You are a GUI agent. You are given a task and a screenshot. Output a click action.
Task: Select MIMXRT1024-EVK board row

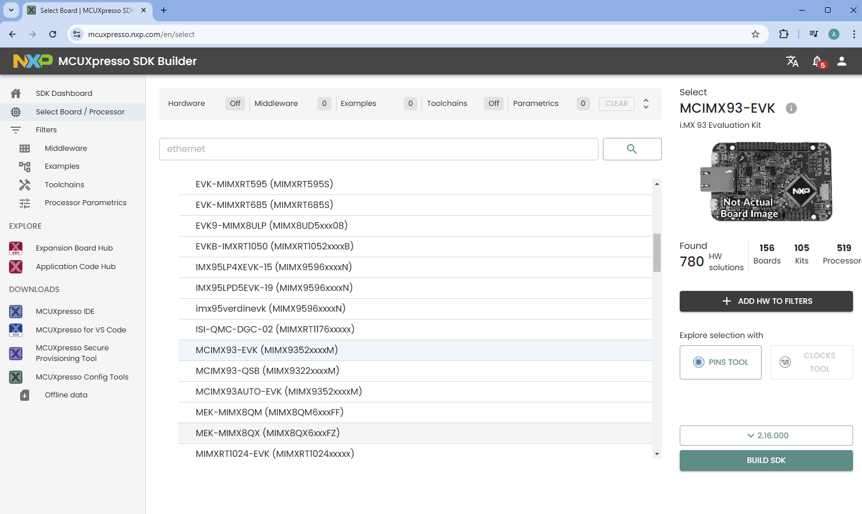click(x=415, y=453)
